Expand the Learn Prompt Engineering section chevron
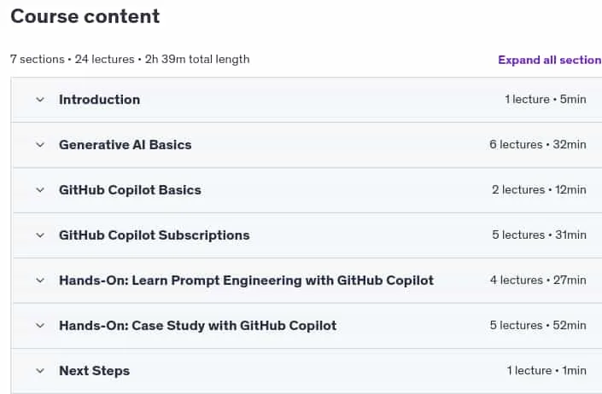Viewport: 602px width, 394px height. click(40, 281)
